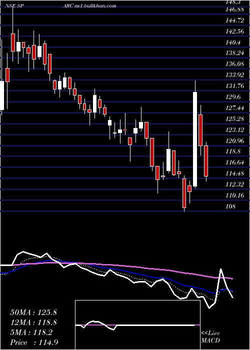Click the 129.6 axis value

233,97
